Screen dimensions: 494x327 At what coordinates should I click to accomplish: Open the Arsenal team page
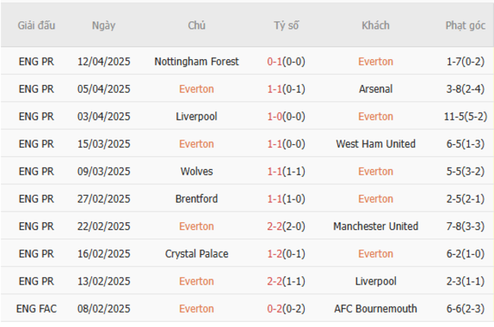click(375, 89)
